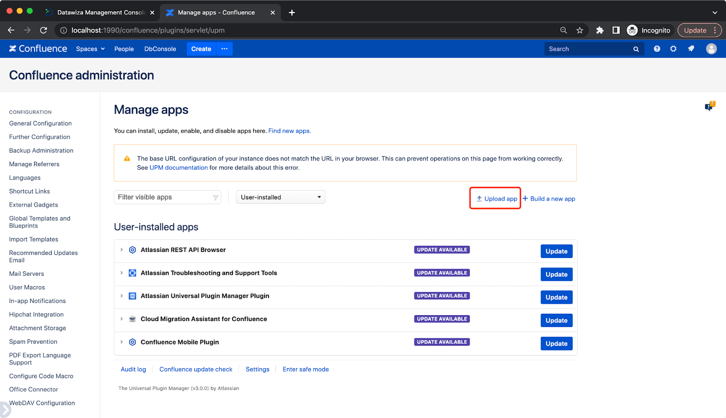The image size is (726, 418).
Task: Open the DbConsole menu item
Action: (160, 49)
